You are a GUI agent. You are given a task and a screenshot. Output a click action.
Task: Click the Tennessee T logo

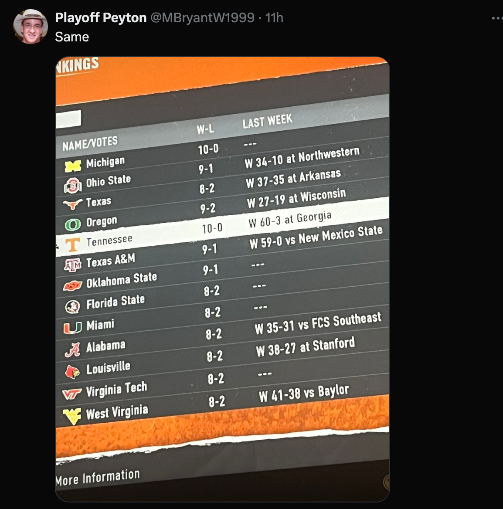[73, 245]
